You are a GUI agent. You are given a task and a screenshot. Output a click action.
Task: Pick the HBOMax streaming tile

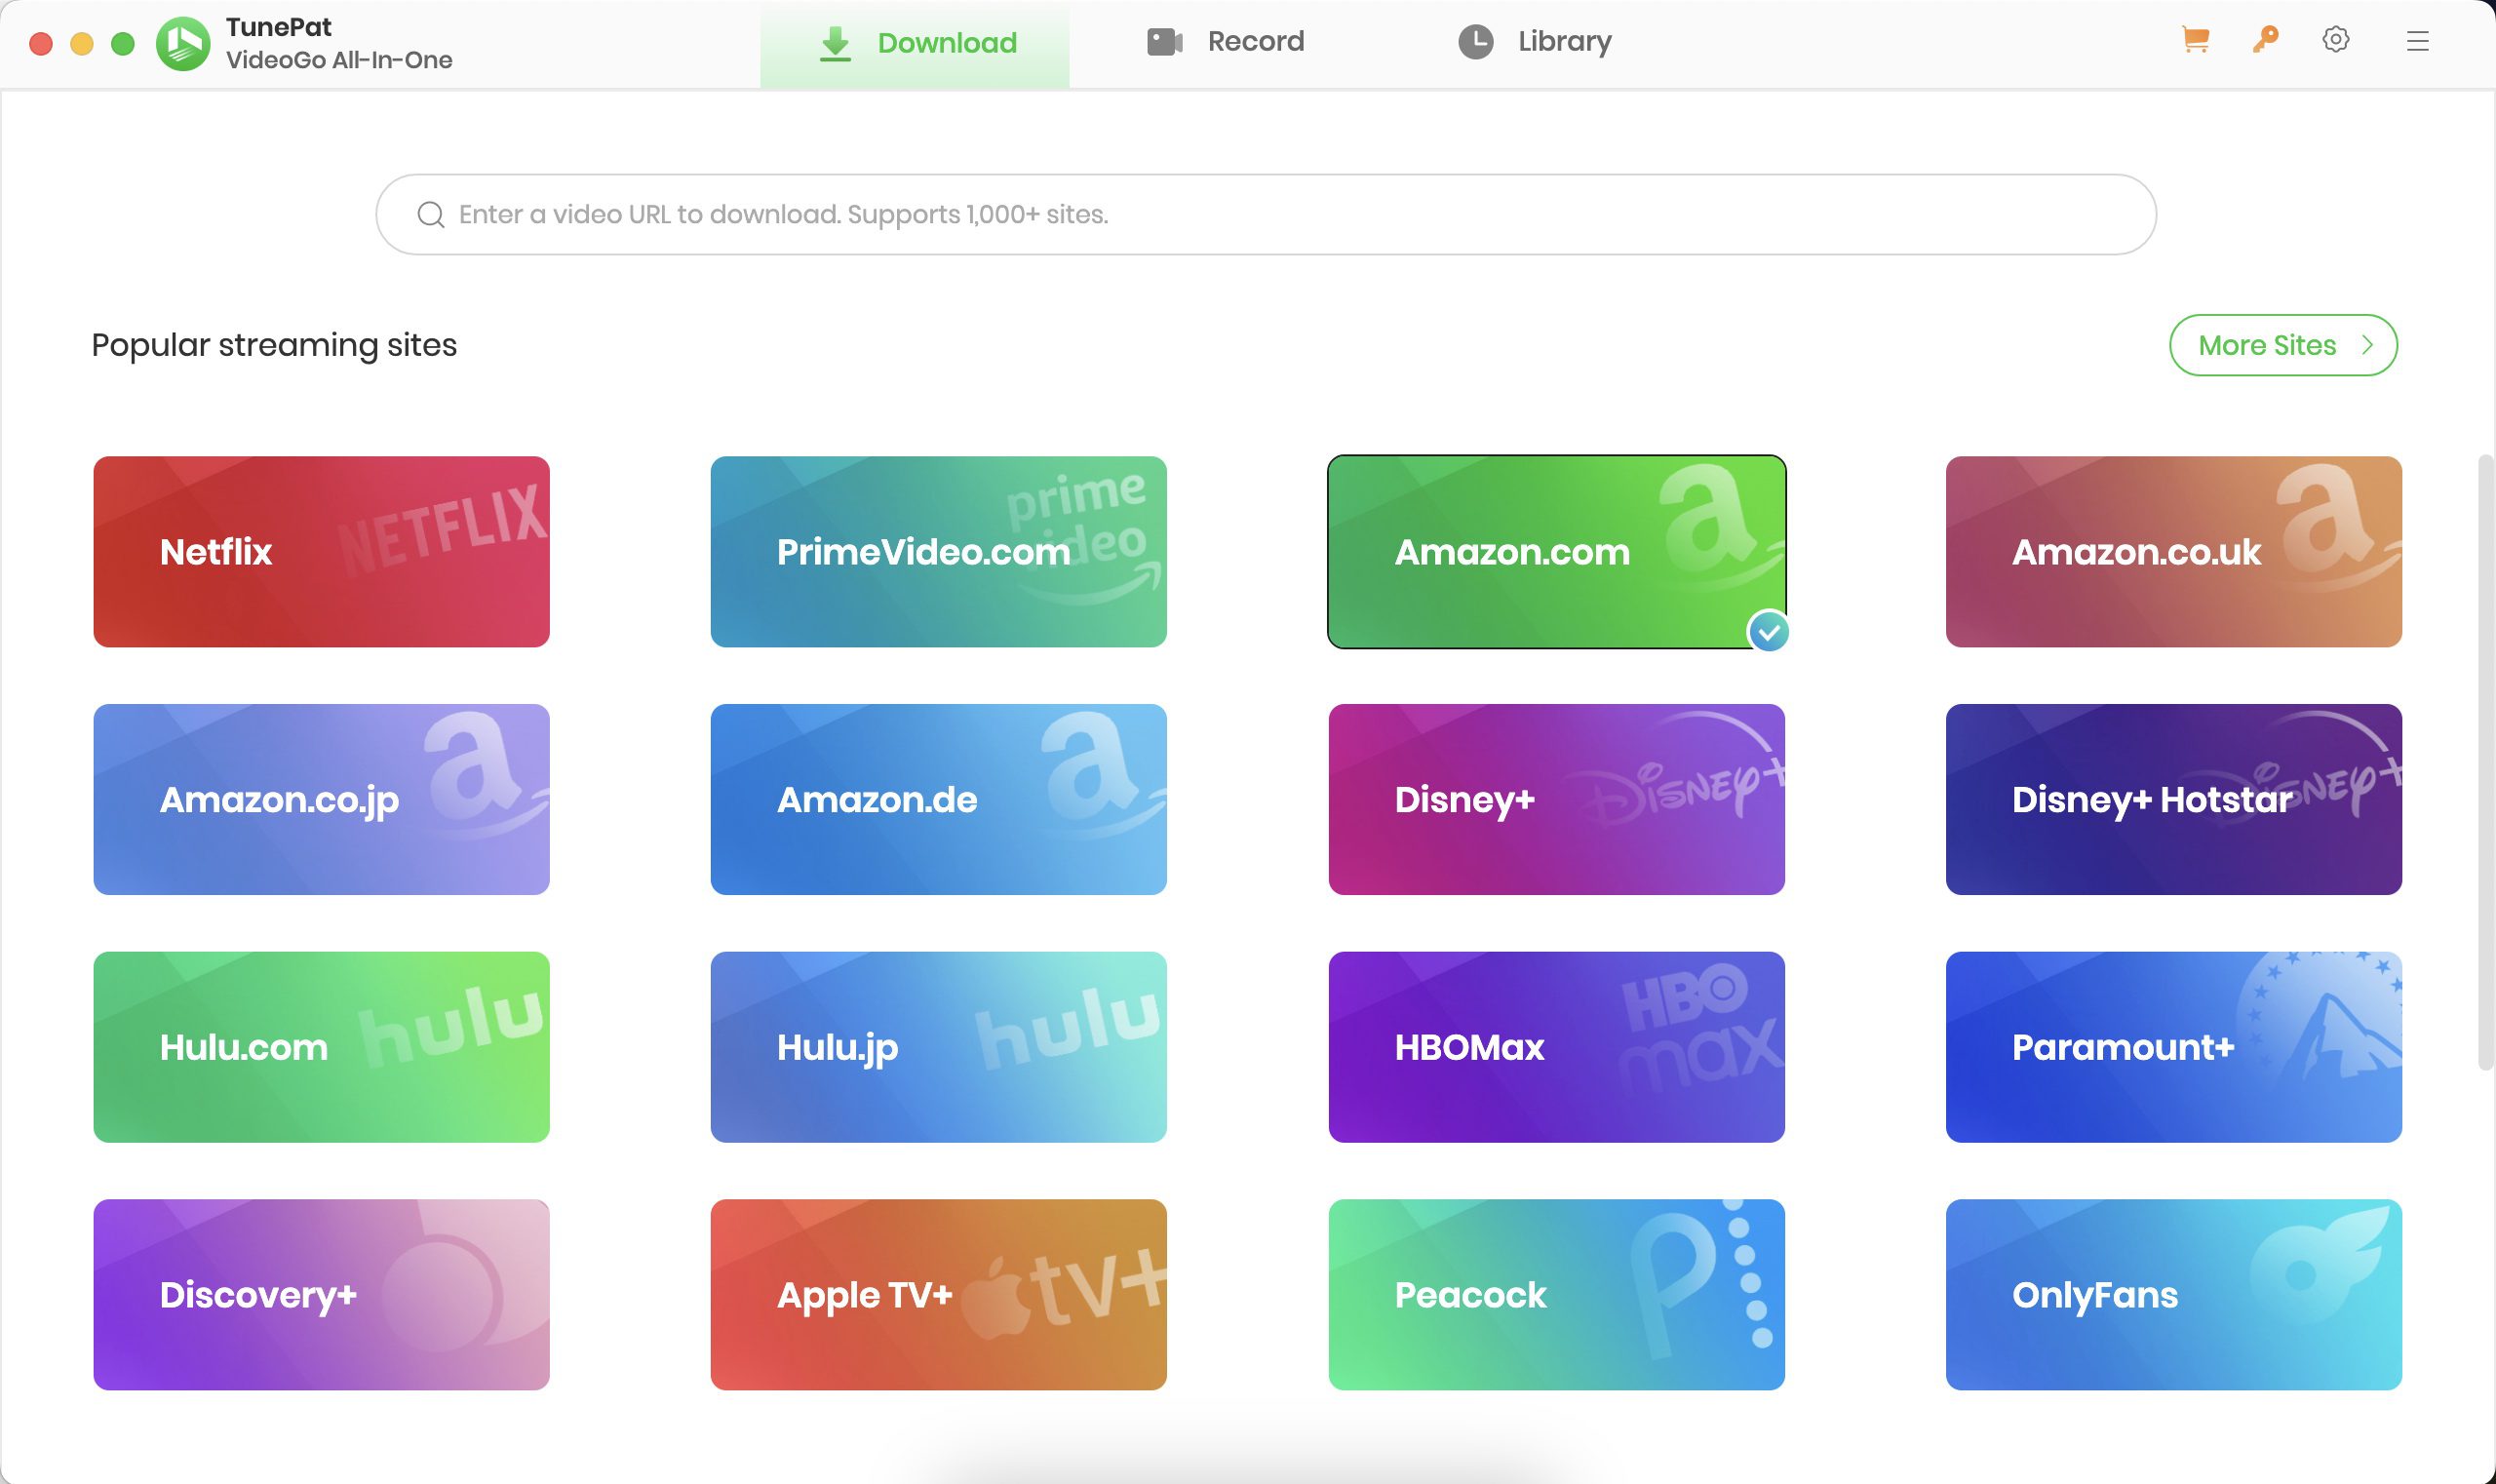[1556, 1047]
